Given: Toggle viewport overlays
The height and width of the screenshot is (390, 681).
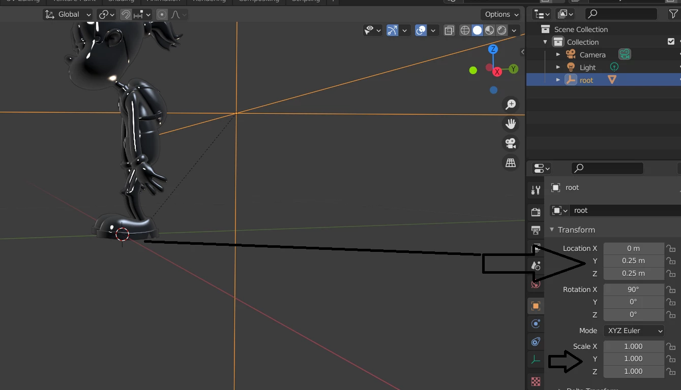Looking at the screenshot, I should pyautogui.click(x=421, y=30).
